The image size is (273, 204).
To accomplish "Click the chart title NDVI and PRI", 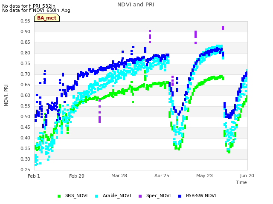I will [136, 5].
